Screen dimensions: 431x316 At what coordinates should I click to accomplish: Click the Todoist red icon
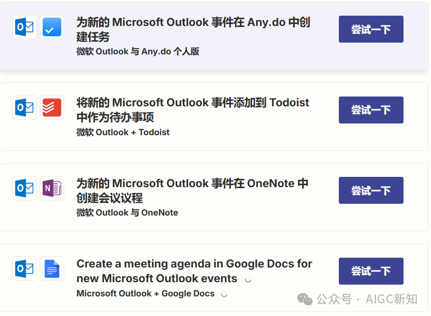point(52,107)
